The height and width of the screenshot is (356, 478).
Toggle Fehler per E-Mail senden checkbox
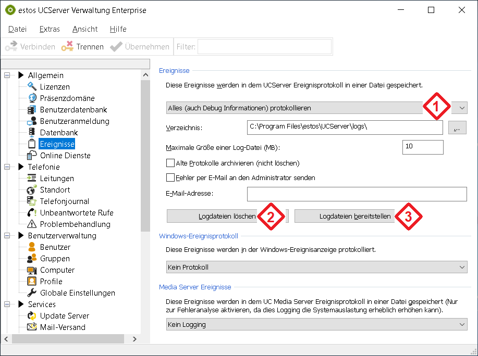click(x=170, y=177)
